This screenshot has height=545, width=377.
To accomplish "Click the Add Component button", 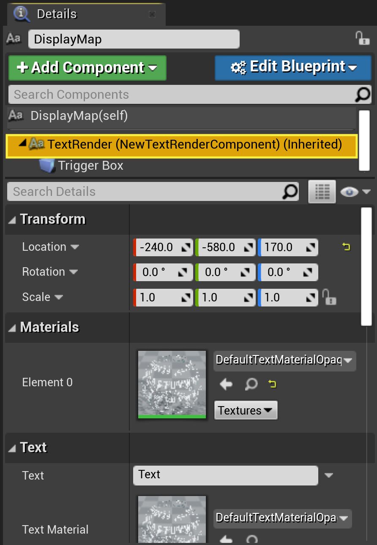I will click(x=87, y=68).
